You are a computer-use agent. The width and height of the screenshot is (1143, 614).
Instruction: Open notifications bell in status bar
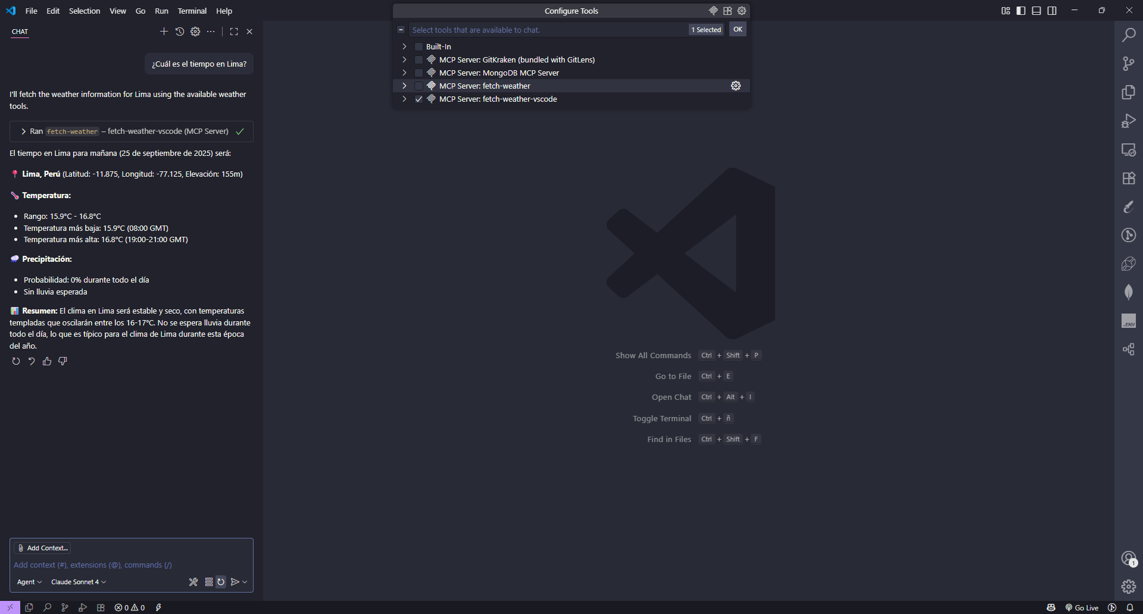click(x=1130, y=607)
